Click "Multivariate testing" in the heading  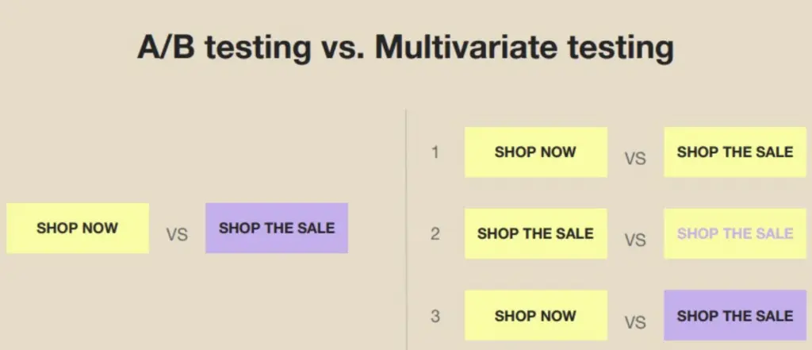coord(524,48)
